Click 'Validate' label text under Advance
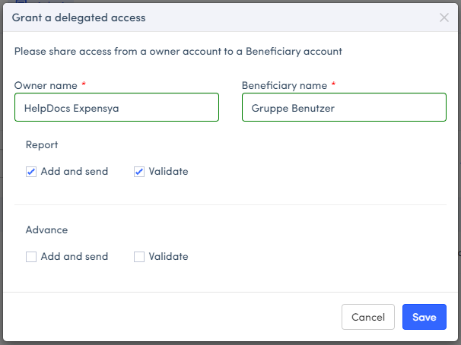The height and width of the screenshot is (345, 461). pos(168,257)
